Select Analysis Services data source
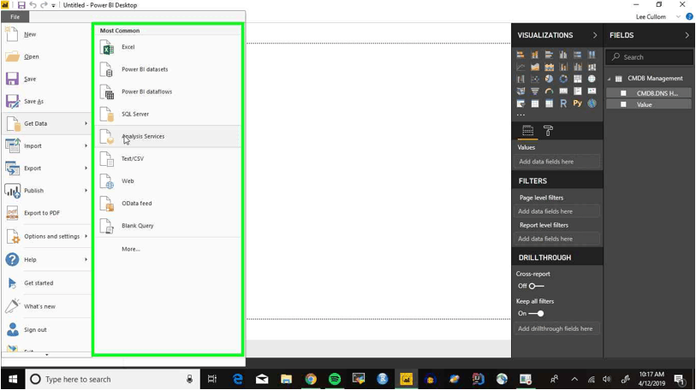Image resolution: width=696 pixels, height=390 pixels. (168, 136)
